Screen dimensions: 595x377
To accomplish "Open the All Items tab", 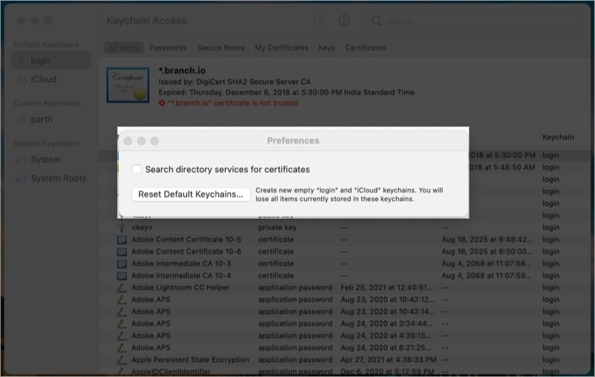I will click(124, 48).
